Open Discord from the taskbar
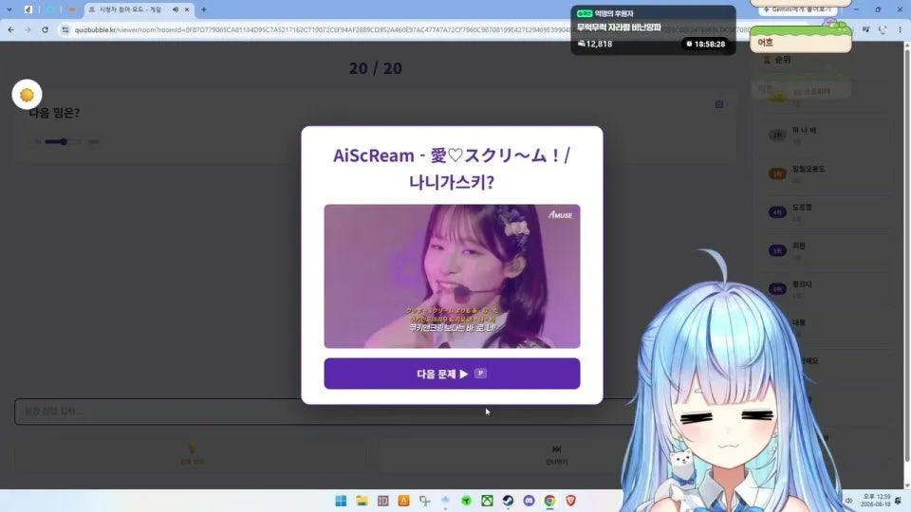This screenshot has height=512, width=911. tap(529, 501)
